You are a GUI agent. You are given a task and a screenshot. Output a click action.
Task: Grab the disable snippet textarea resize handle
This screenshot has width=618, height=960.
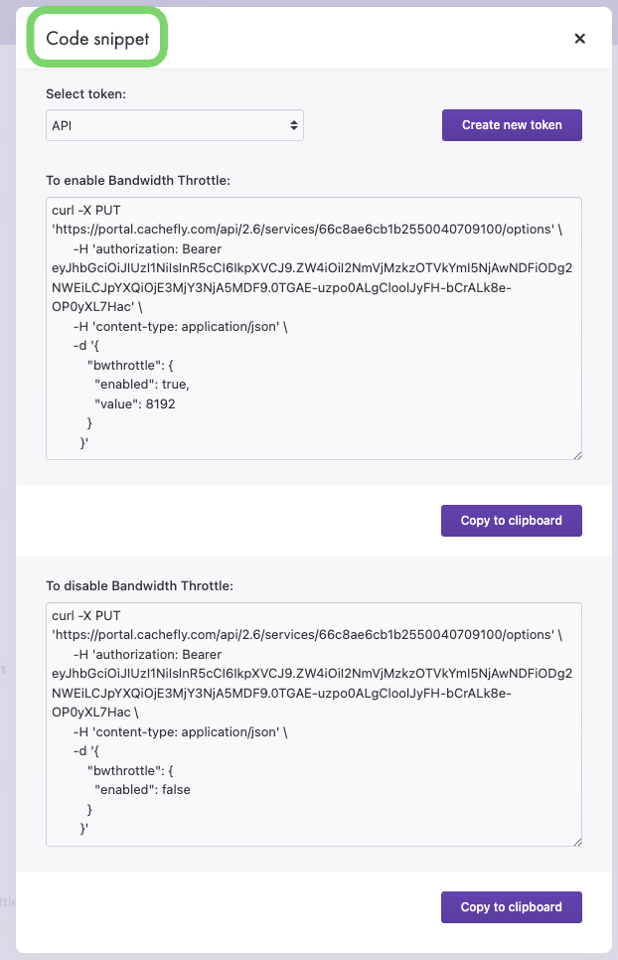click(x=576, y=841)
